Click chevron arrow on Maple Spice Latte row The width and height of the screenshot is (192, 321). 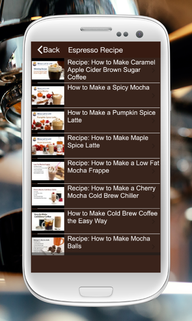pyautogui.click(x=153, y=146)
